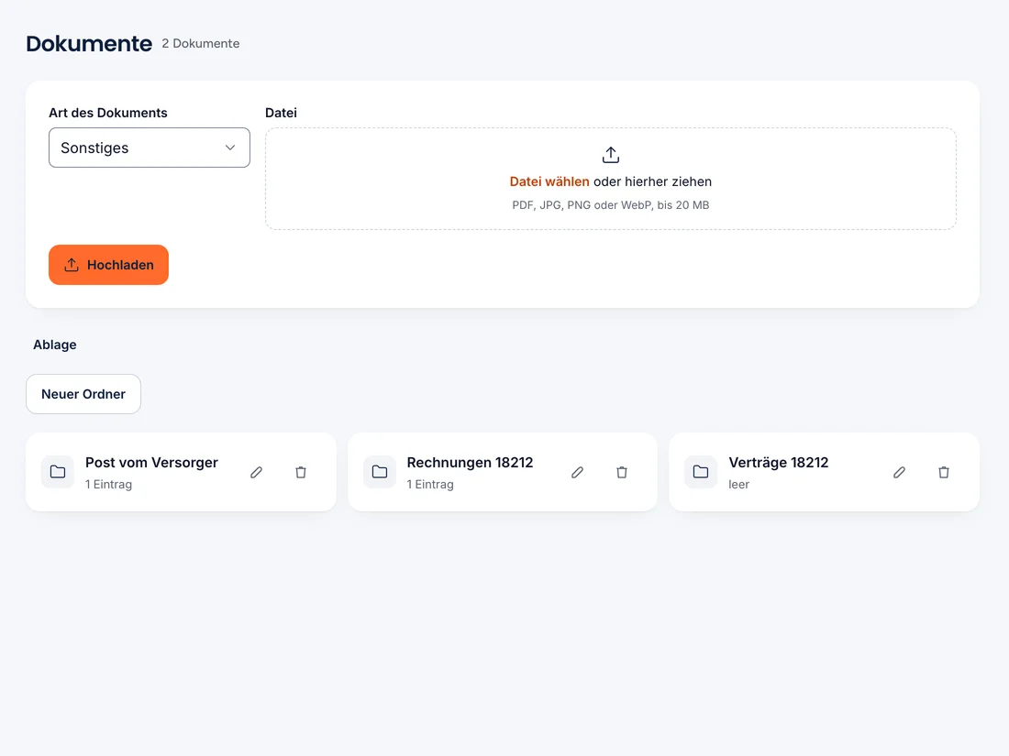
Task: Open the Post vom Versorger folder icon
Action: tap(58, 472)
